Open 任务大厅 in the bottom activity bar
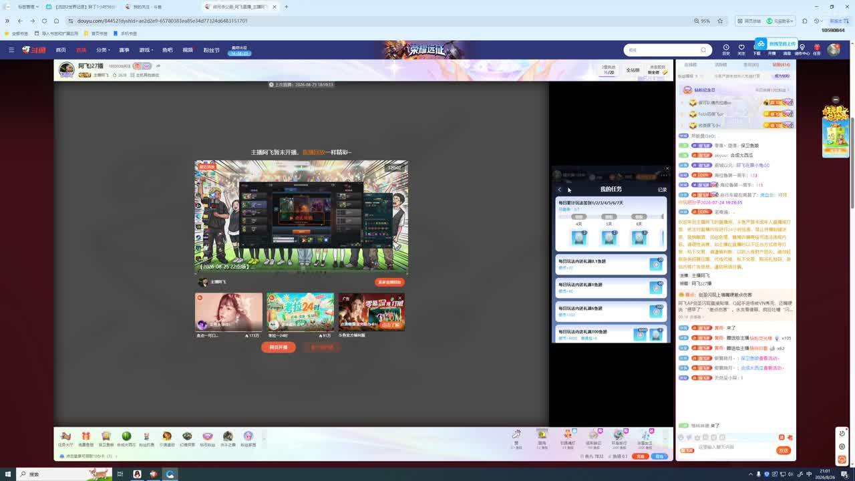 pos(65,438)
